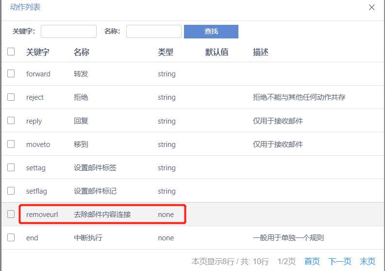
Task: Check the end row checkbox
Action: click(11, 237)
